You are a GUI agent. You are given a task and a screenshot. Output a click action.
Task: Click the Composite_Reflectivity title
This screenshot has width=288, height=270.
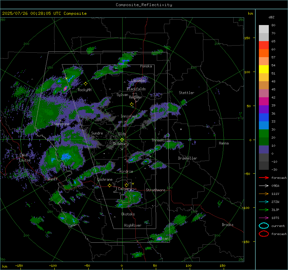pyautogui.click(x=144, y=5)
